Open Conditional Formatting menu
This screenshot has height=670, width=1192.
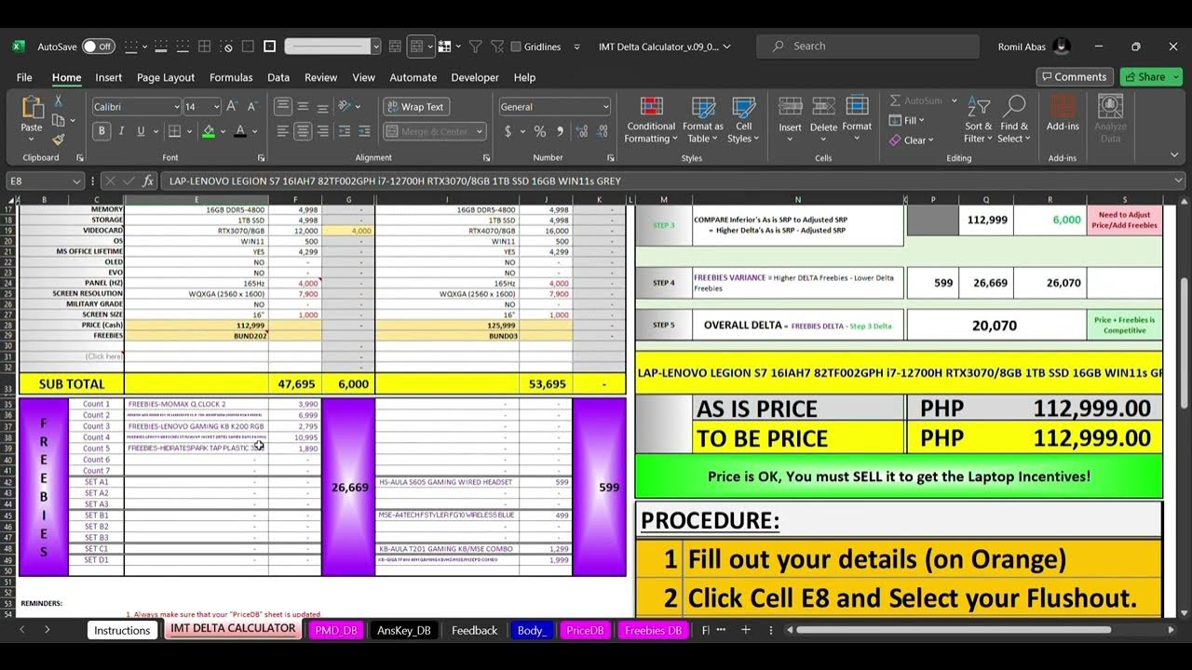[651, 119]
